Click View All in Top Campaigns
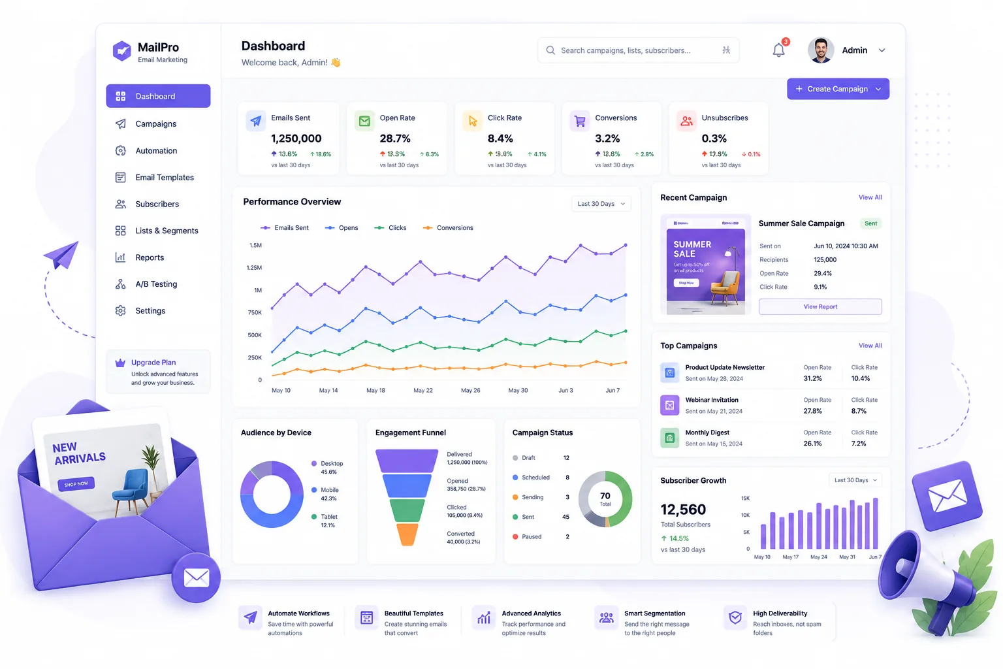Screen dimensions: 1003x669 [x=870, y=346]
